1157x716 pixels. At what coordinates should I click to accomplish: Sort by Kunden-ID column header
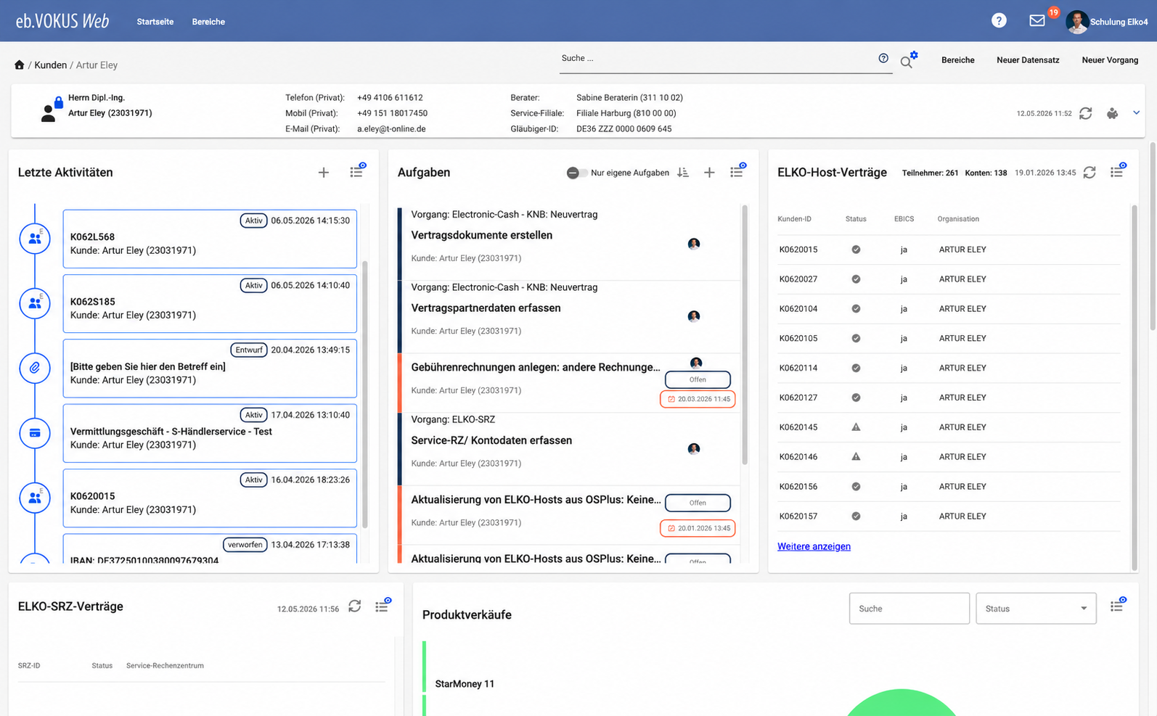pyautogui.click(x=794, y=219)
